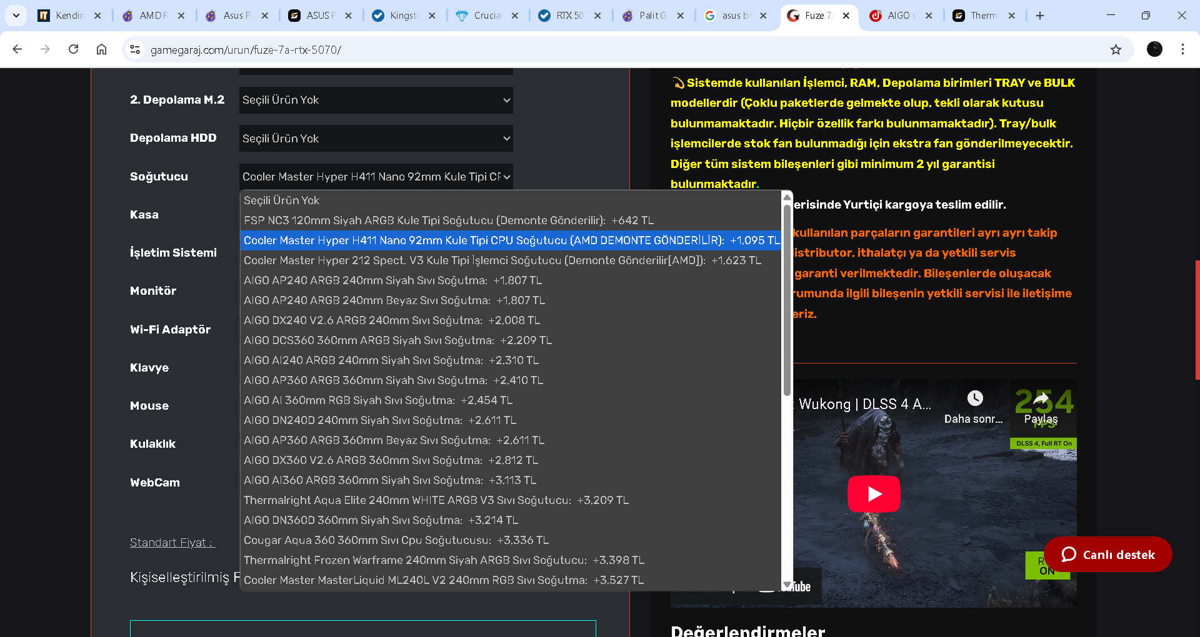Choose Cooler Master MasterLiquid ML240L V2
This screenshot has height=637, width=1200.
coord(511,580)
